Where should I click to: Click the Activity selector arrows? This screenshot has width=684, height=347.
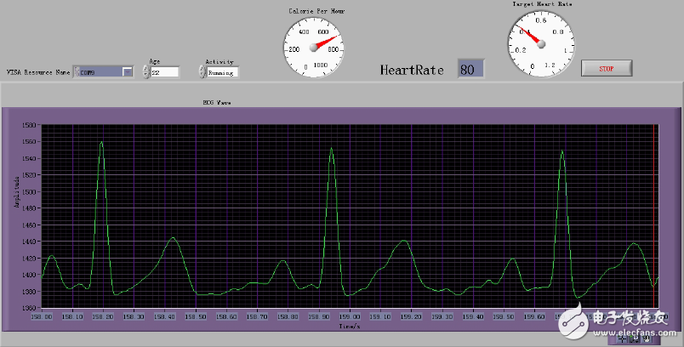click(202, 72)
